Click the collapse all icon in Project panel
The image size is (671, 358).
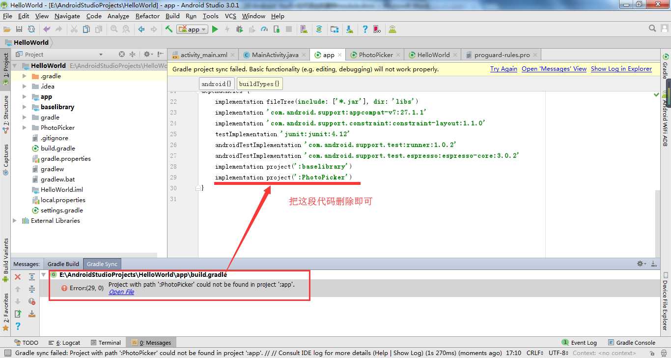pos(132,54)
